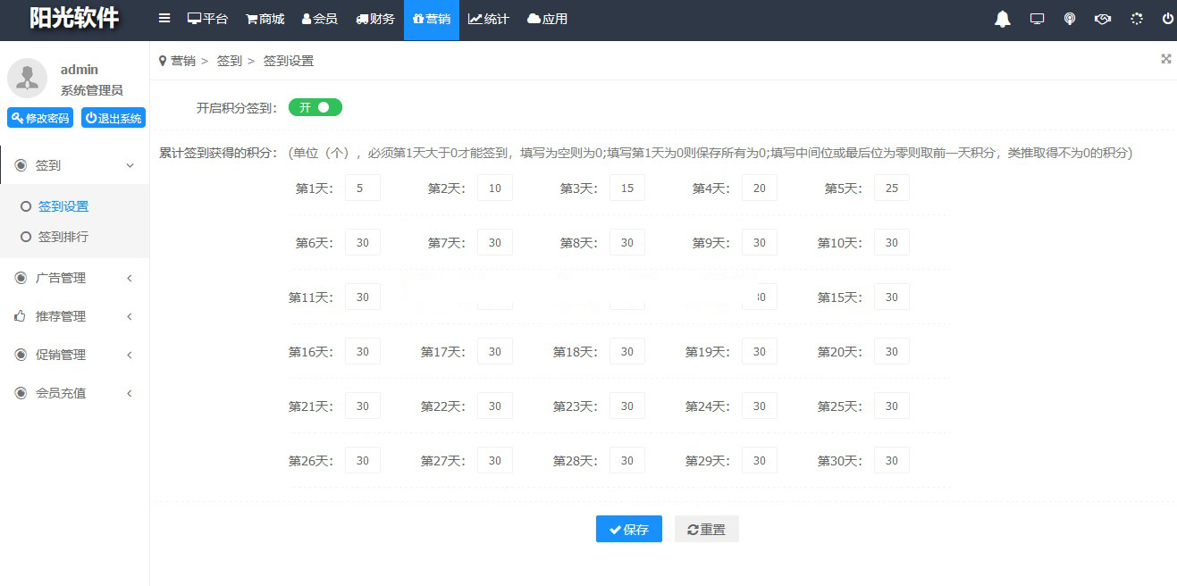Toggle the hamburger sidebar menu icon

[164, 19]
